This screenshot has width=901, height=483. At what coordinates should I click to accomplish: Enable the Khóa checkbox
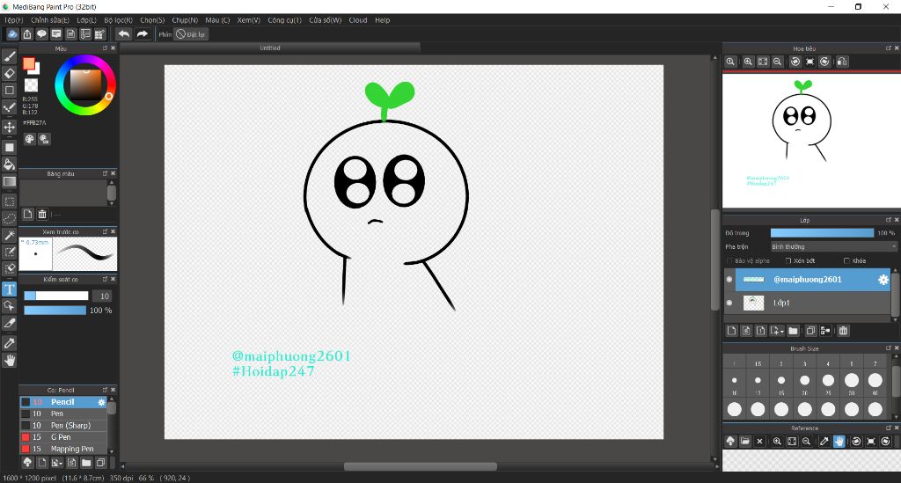846,260
